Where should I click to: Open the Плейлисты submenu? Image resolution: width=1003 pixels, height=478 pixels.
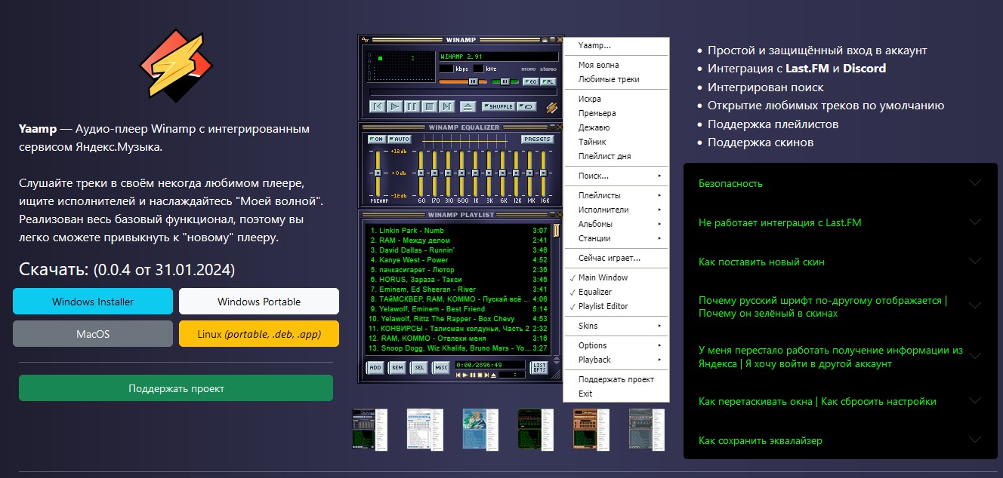(x=616, y=195)
